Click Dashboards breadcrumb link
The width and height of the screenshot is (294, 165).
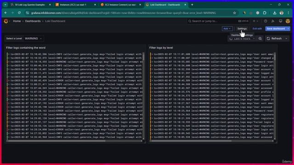(x=33, y=21)
